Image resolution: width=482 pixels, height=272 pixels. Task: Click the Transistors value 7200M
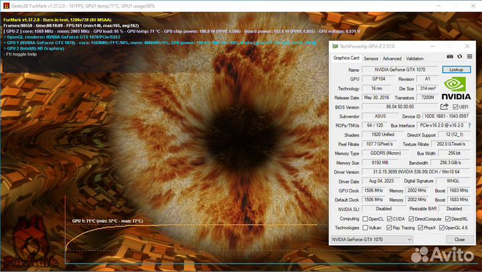click(427, 97)
